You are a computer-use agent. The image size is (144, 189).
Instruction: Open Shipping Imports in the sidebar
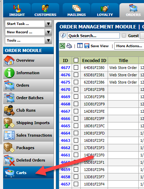28,123
